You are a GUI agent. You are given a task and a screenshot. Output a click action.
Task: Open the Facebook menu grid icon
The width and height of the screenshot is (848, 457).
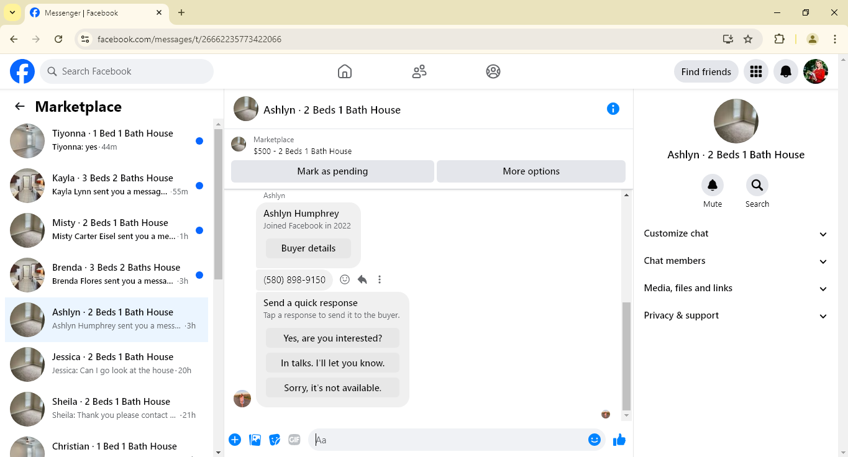click(756, 71)
